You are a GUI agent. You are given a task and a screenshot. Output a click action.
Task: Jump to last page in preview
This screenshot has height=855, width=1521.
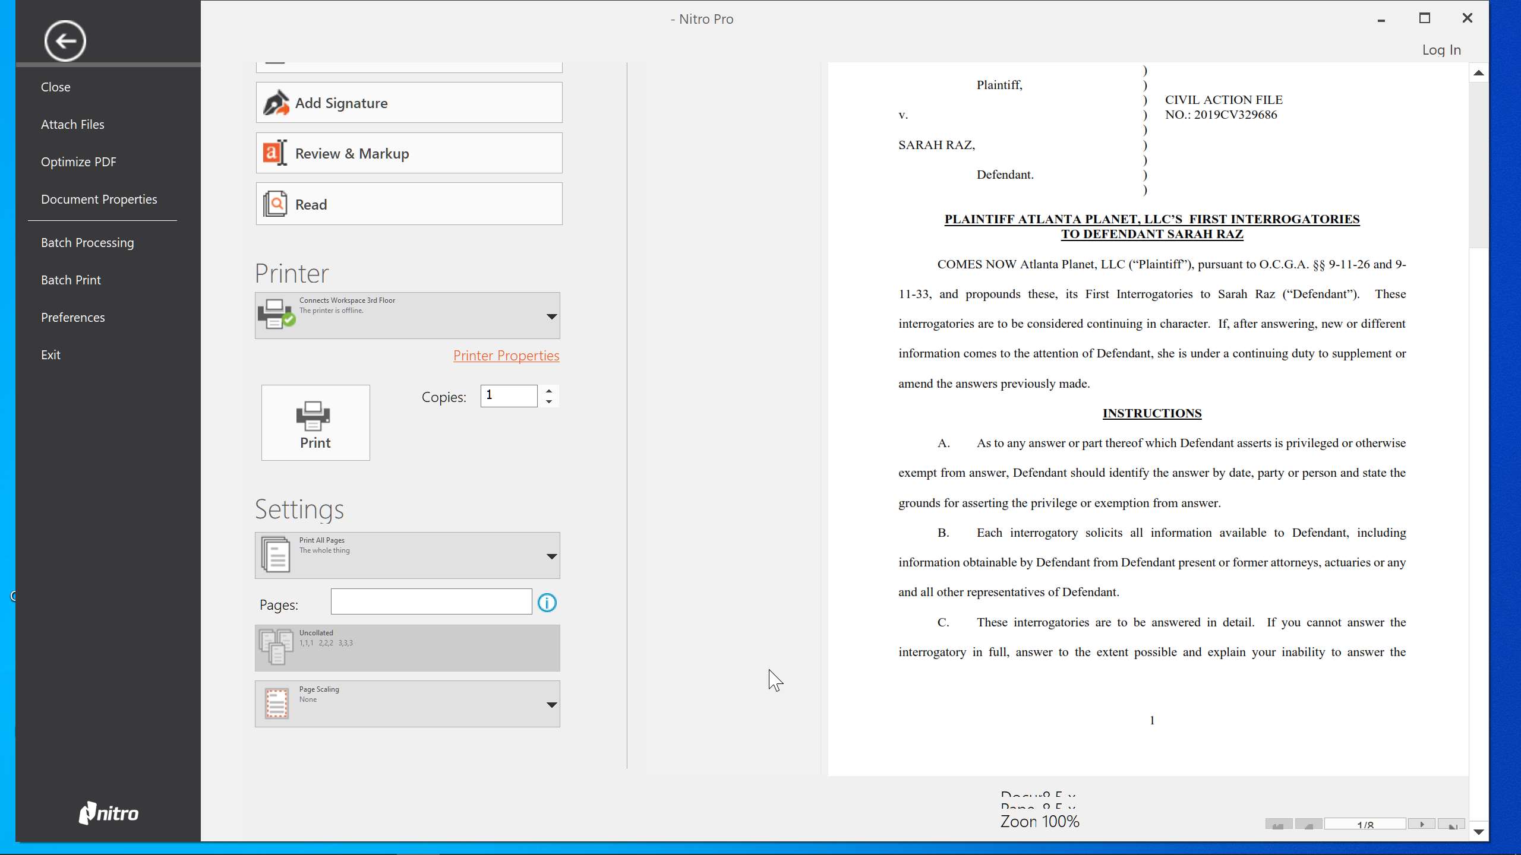[x=1452, y=824]
